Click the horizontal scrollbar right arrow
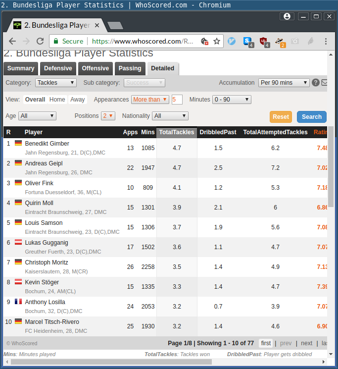Screen dimensions: 338x369 point(324,362)
